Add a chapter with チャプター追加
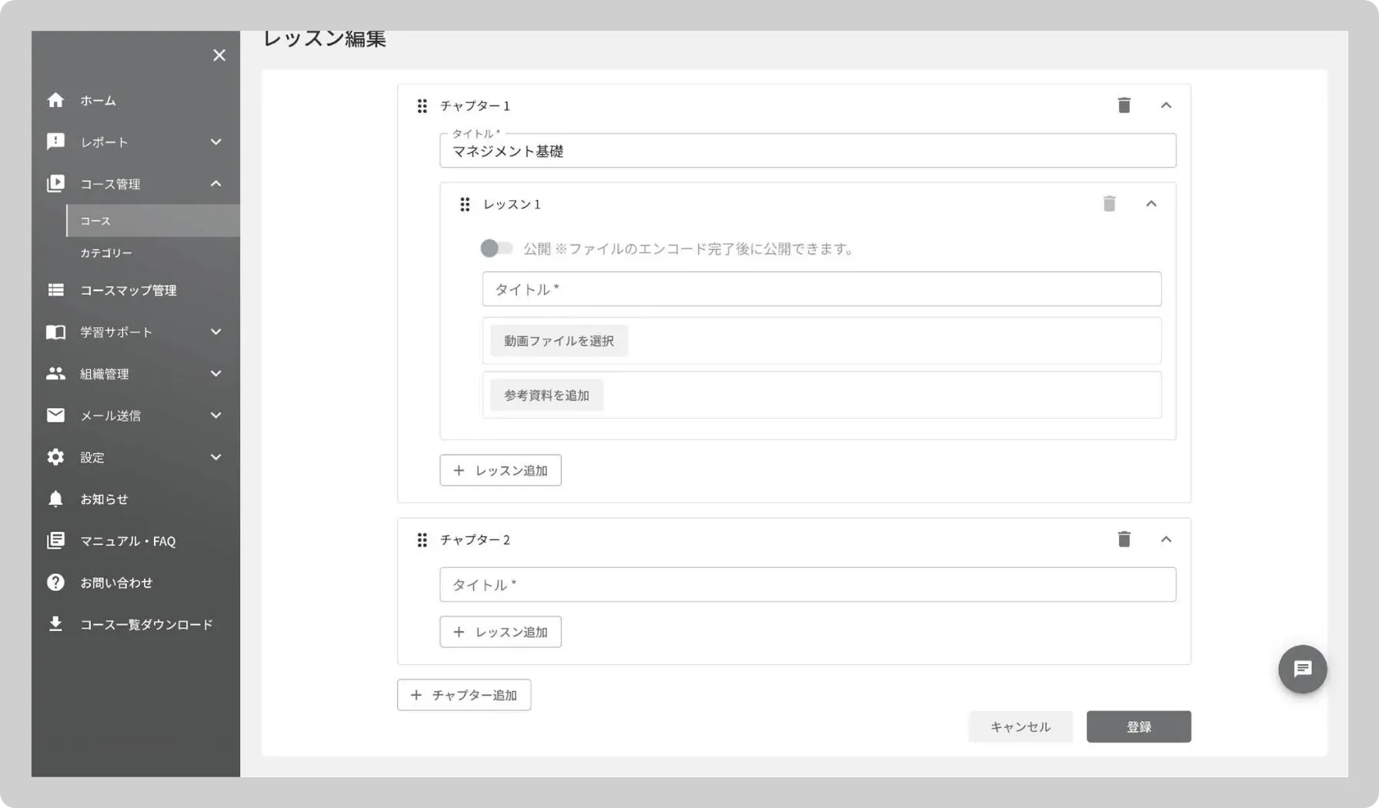This screenshot has width=1379, height=808. pos(464,695)
